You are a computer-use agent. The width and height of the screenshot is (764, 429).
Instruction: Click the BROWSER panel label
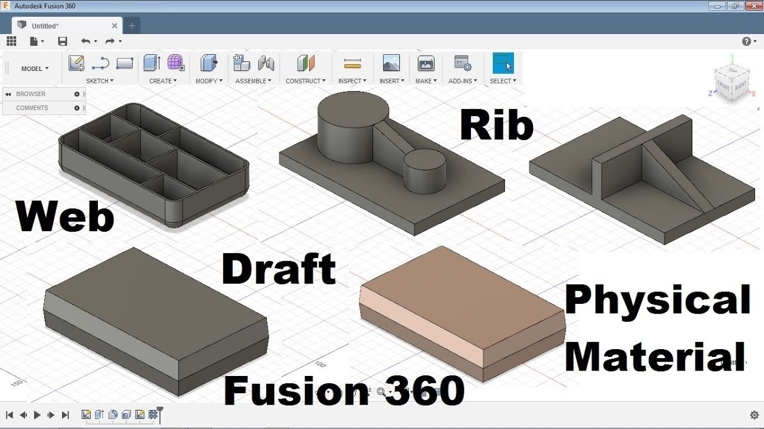tap(30, 94)
